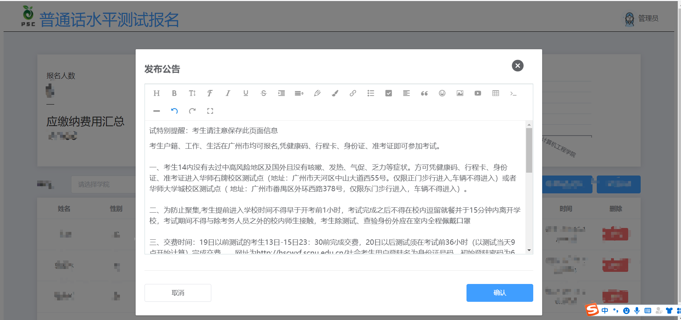Click the editor's vertical scrollbar thumb

[529, 150]
